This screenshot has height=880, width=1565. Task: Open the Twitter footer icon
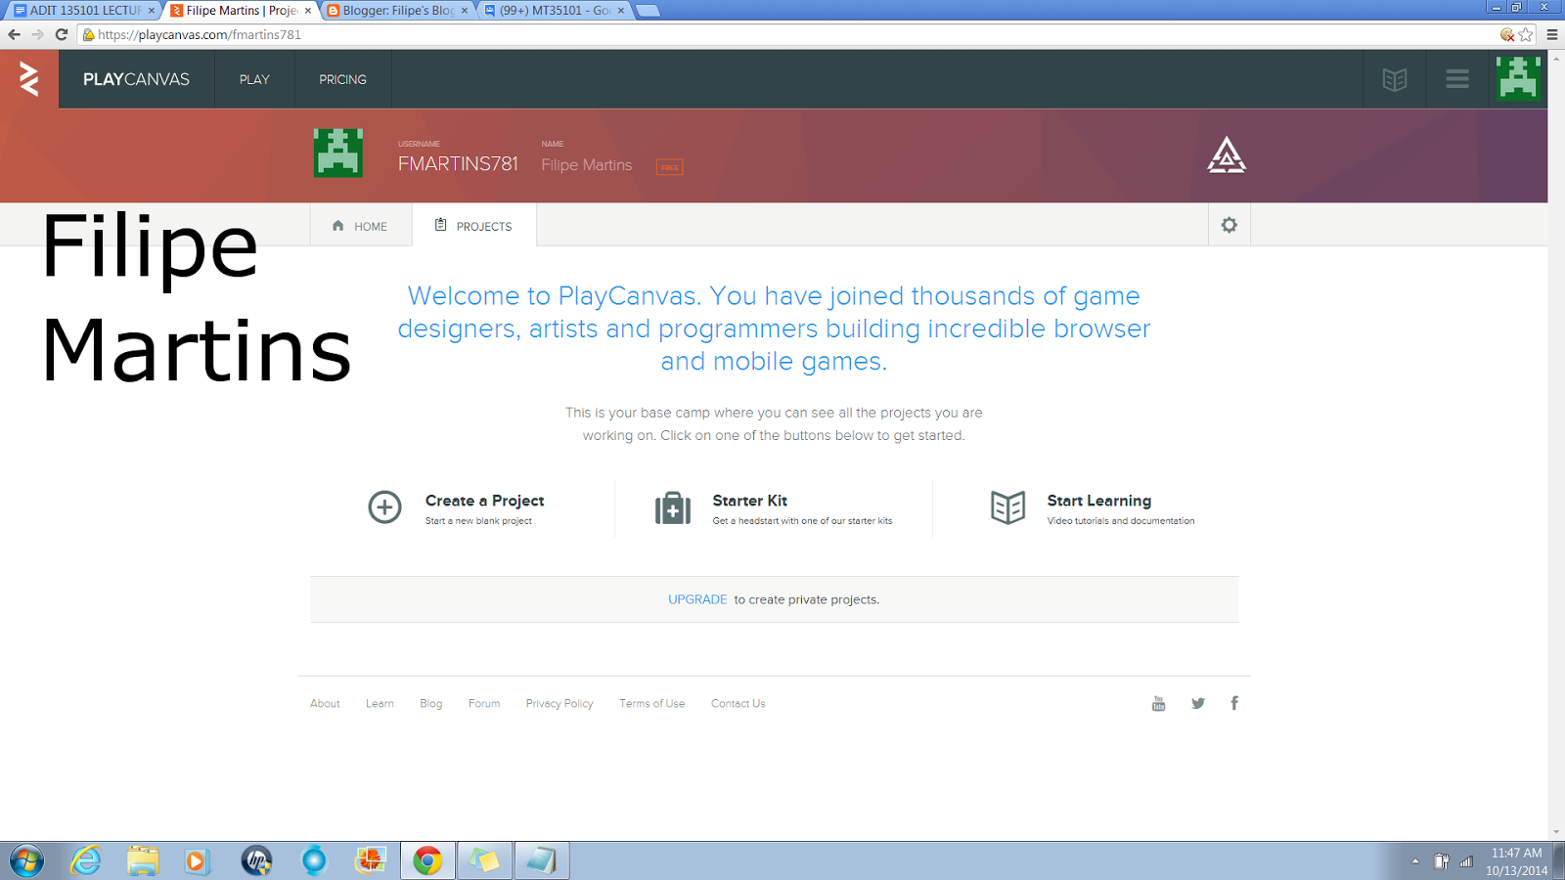(1198, 703)
